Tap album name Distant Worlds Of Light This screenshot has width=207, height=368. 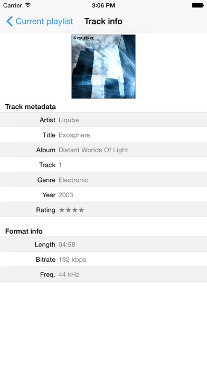(93, 150)
